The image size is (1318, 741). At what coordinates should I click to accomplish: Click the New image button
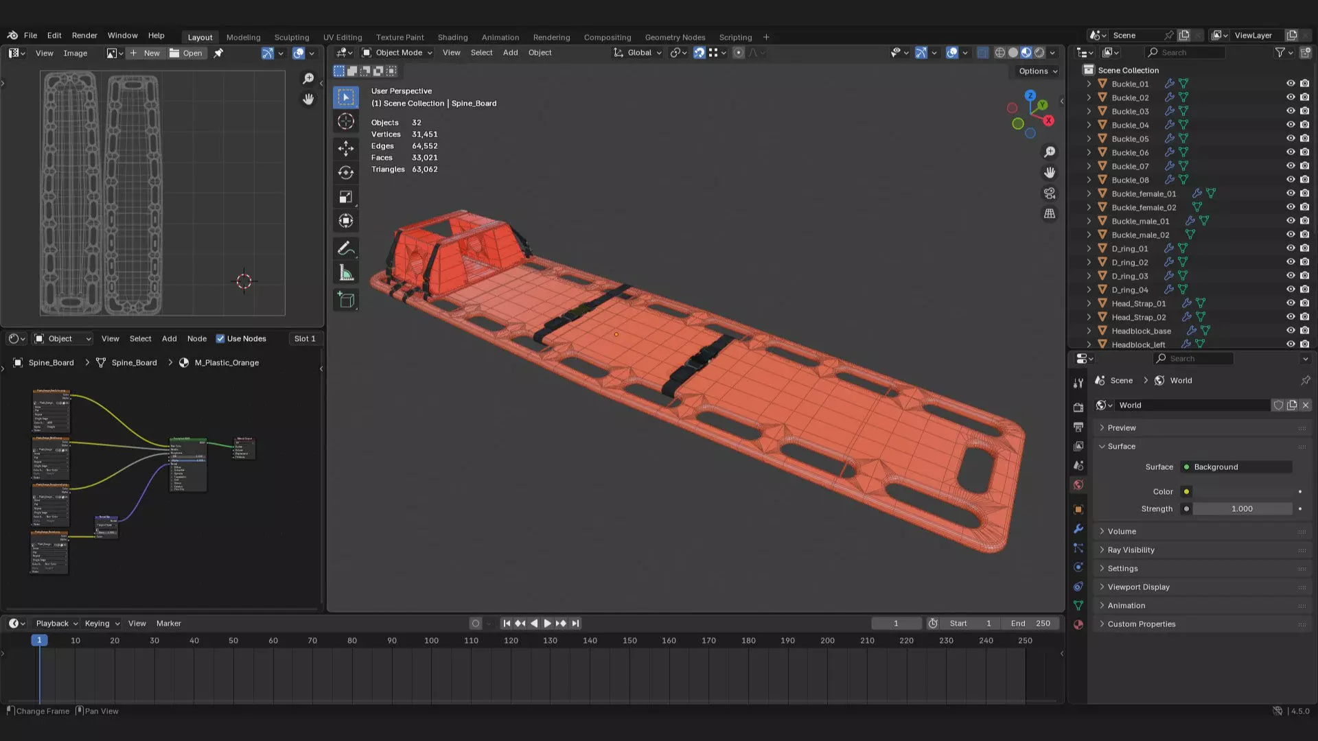coord(145,53)
